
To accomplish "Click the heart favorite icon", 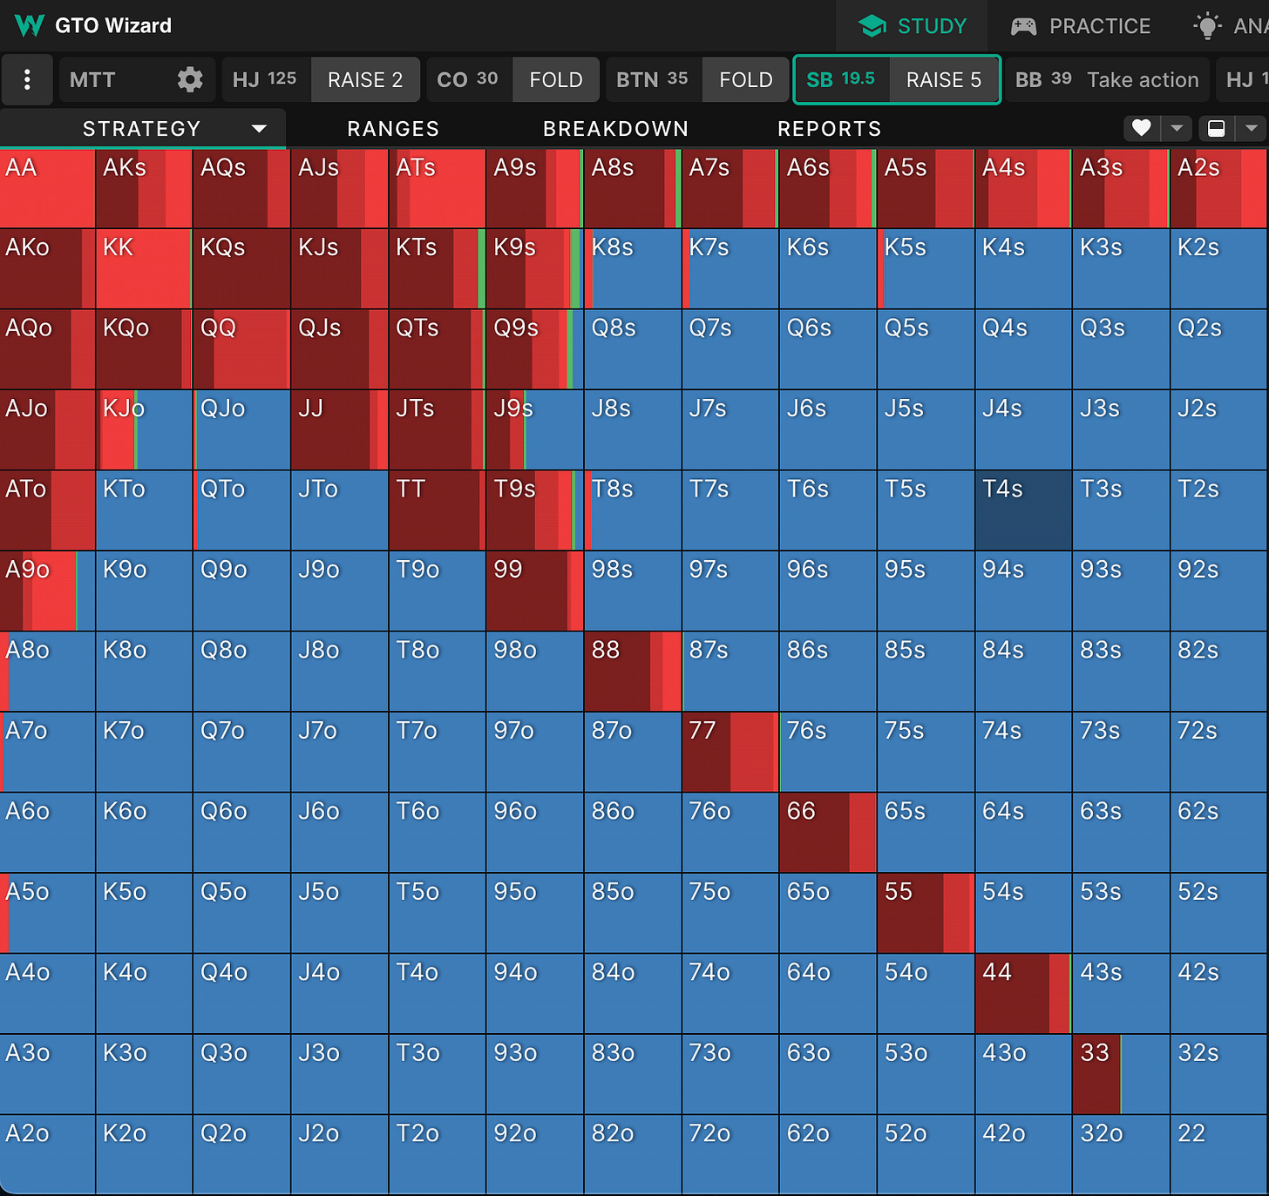I will [x=1141, y=128].
